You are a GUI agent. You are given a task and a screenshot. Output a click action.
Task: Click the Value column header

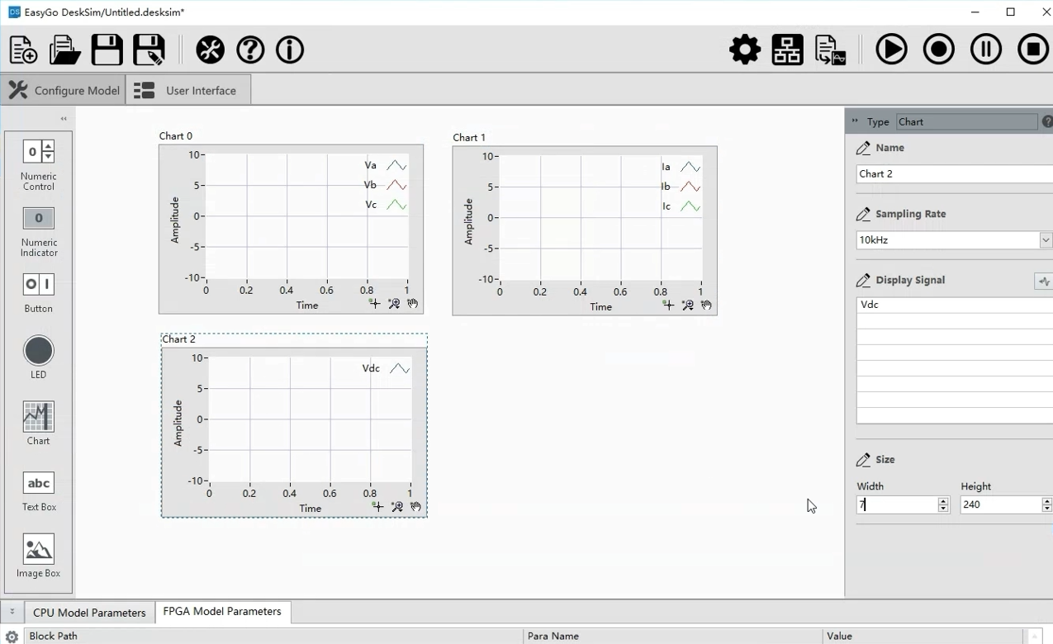[x=923, y=636]
